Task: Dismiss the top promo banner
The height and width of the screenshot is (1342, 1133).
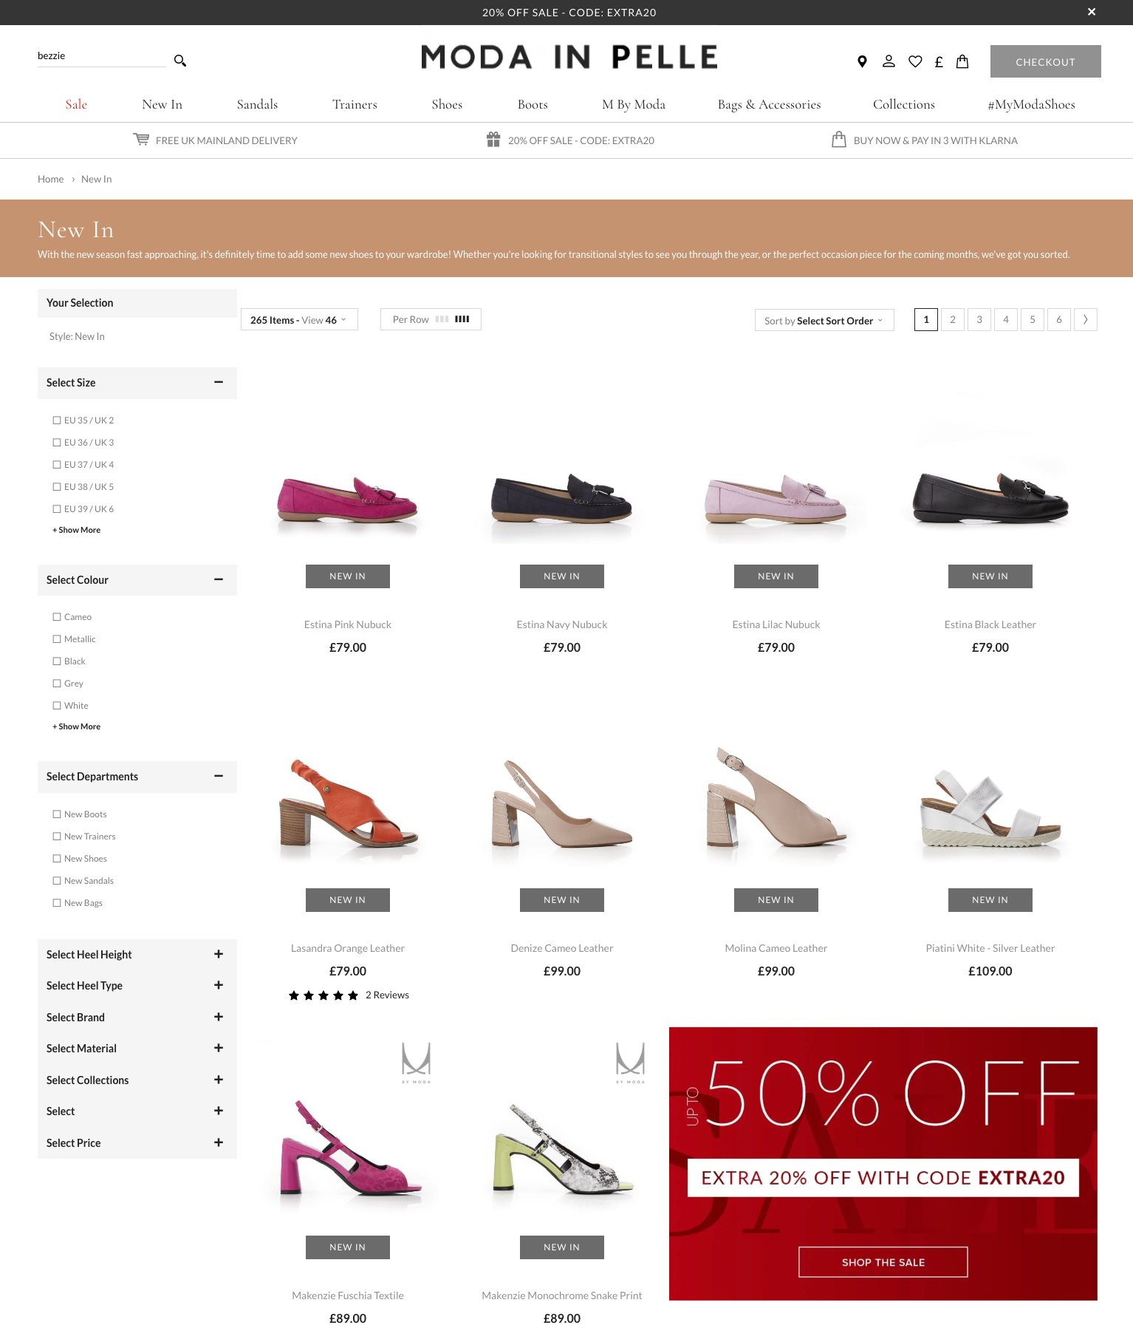Action: [x=1092, y=12]
